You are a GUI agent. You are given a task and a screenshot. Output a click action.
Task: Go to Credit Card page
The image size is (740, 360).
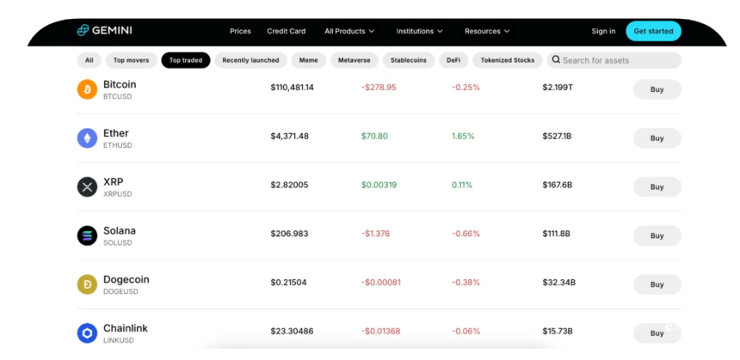286,31
